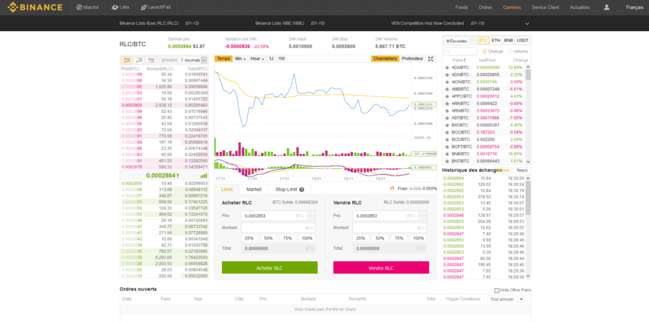The height and width of the screenshot is (322, 649).
Task: Favorite the ADA/BTC pair star
Action: coord(447,67)
